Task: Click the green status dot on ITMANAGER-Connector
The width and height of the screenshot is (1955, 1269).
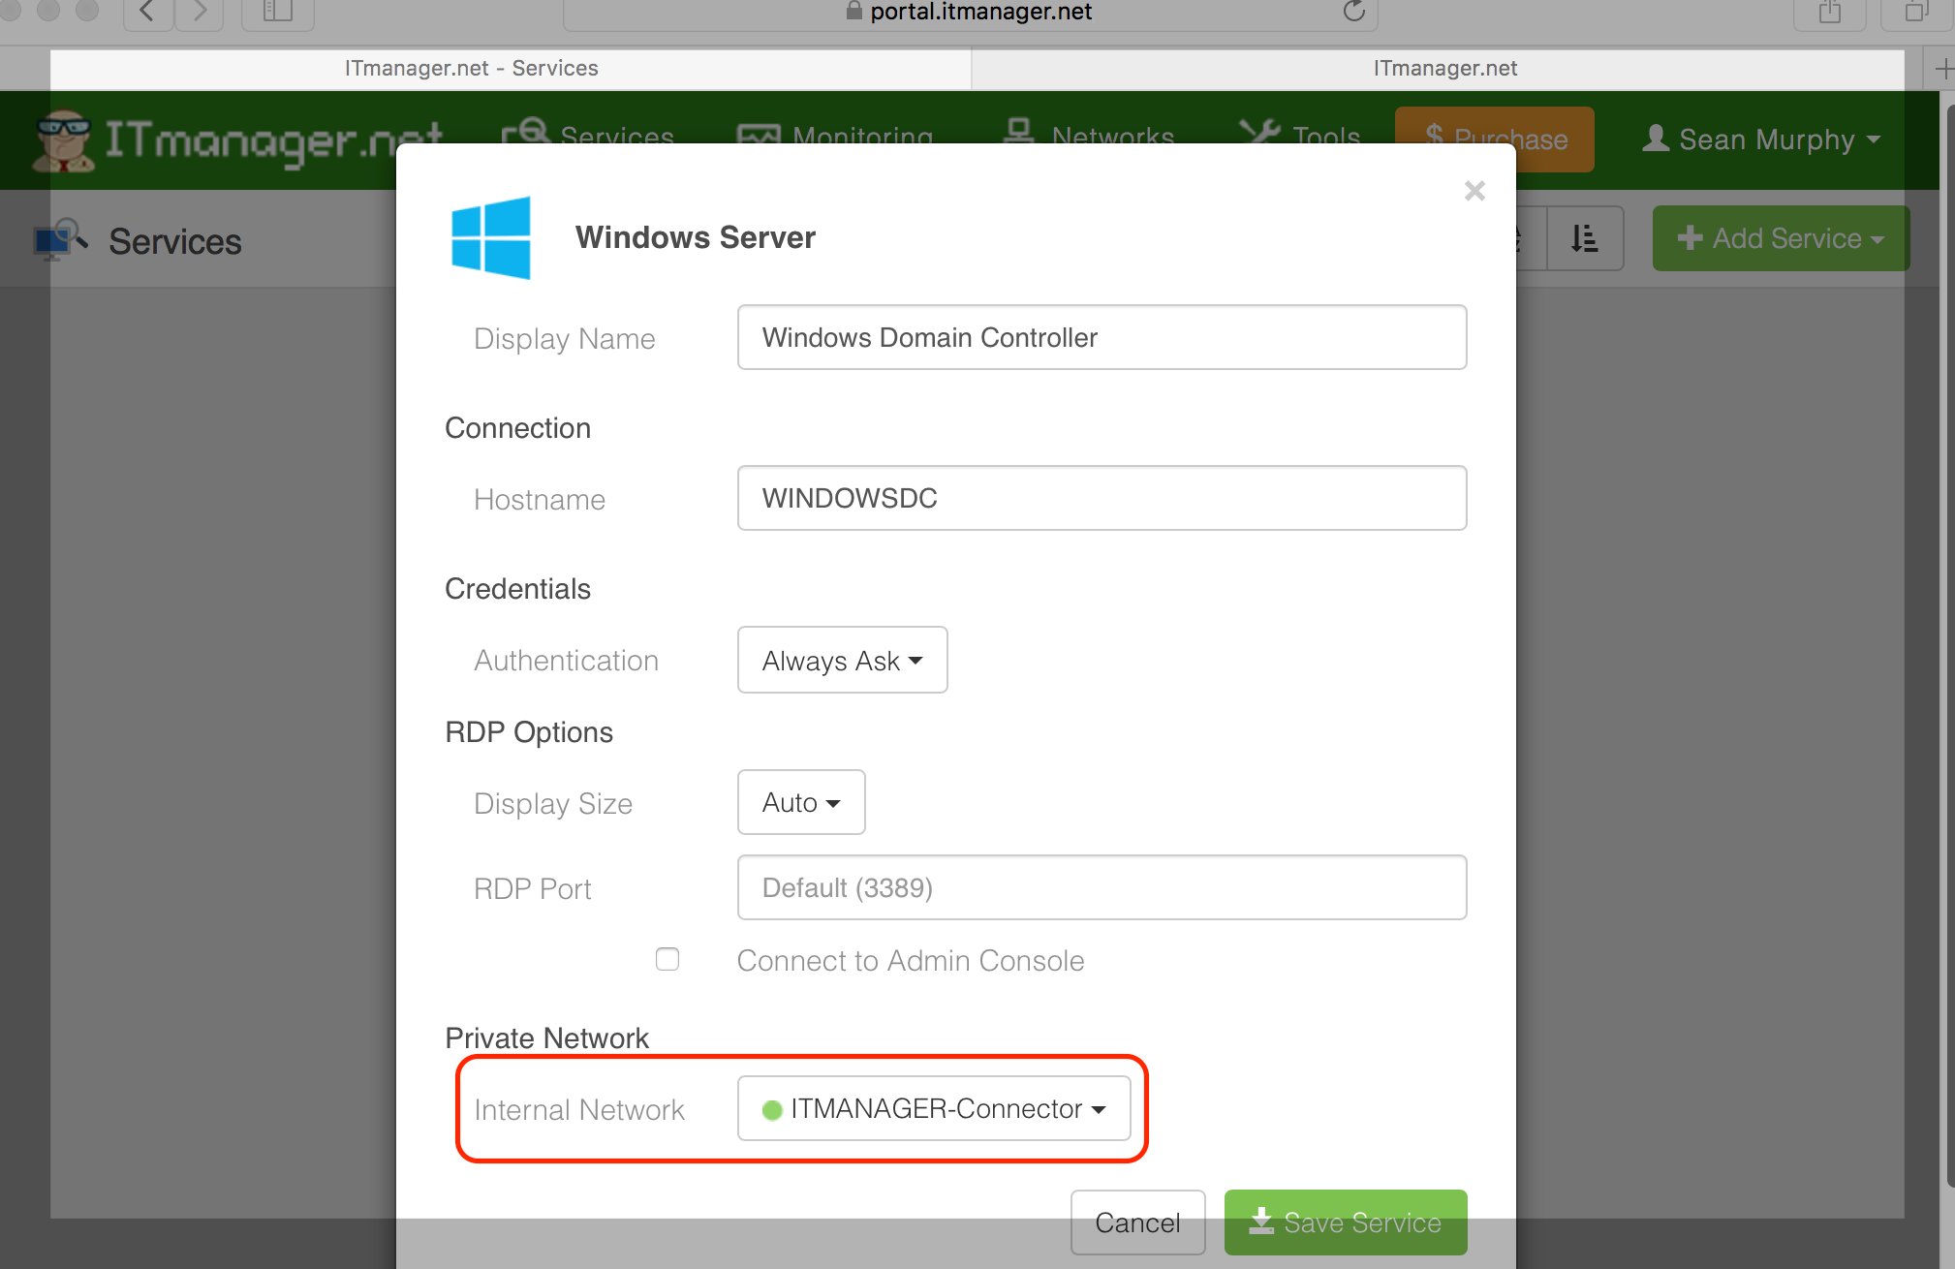Action: coord(770,1109)
